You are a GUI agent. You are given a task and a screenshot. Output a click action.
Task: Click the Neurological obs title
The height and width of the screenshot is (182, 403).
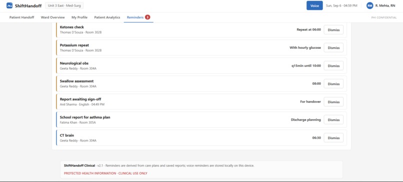click(x=74, y=63)
